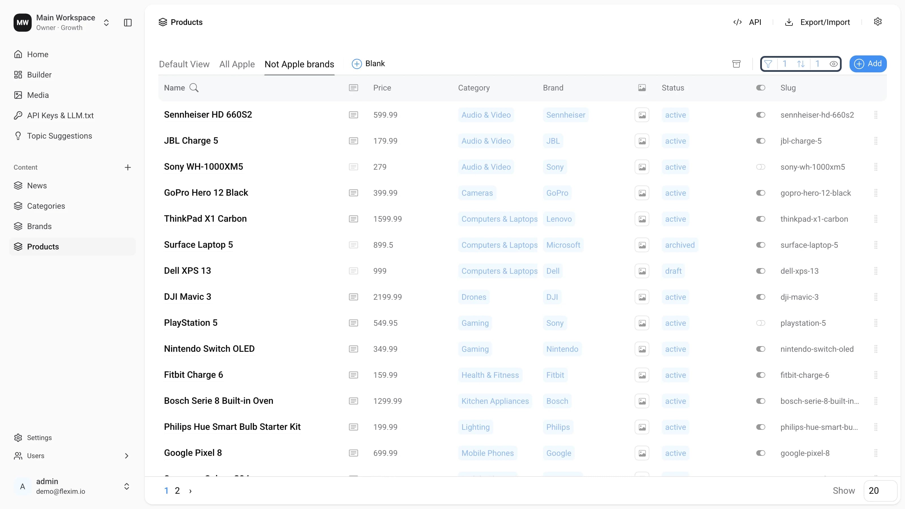Select the Not Apple brands tab

tap(299, 64)
